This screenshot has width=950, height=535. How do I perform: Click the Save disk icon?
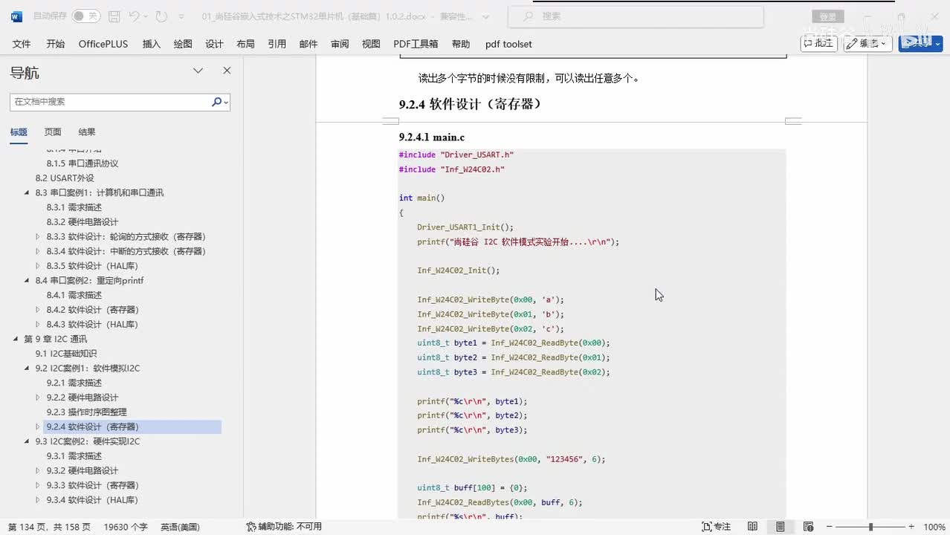click(x=114, y=16)
